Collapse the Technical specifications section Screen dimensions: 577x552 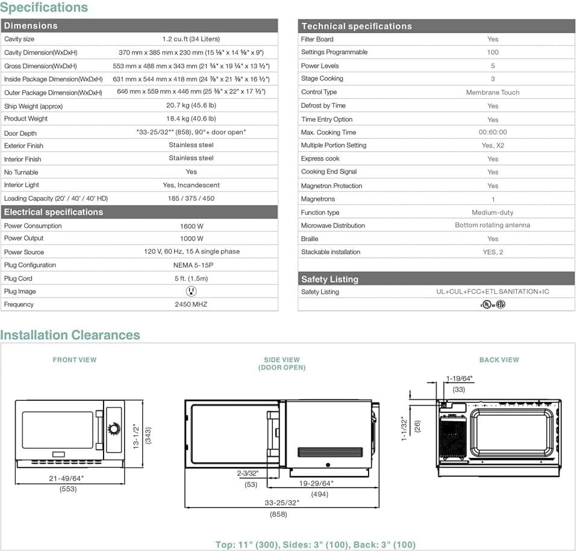click(x=436, y=26)
